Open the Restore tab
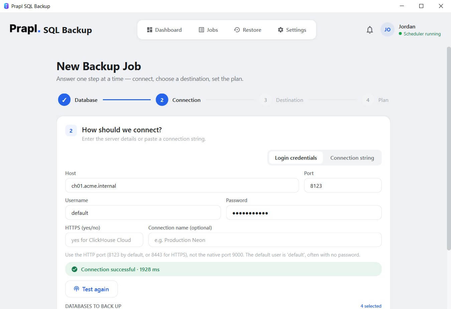Screen dimensions: 451x309 tap(248, 30)
